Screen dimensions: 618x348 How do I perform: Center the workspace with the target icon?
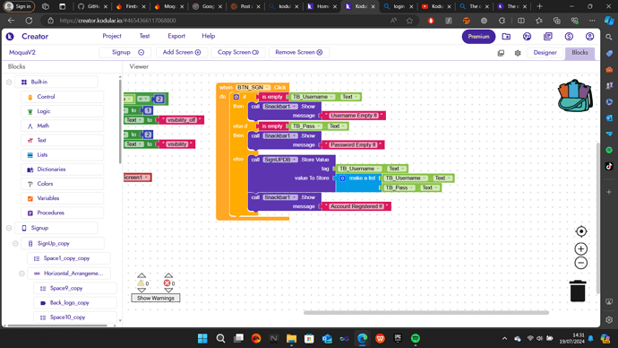point(581,231)
